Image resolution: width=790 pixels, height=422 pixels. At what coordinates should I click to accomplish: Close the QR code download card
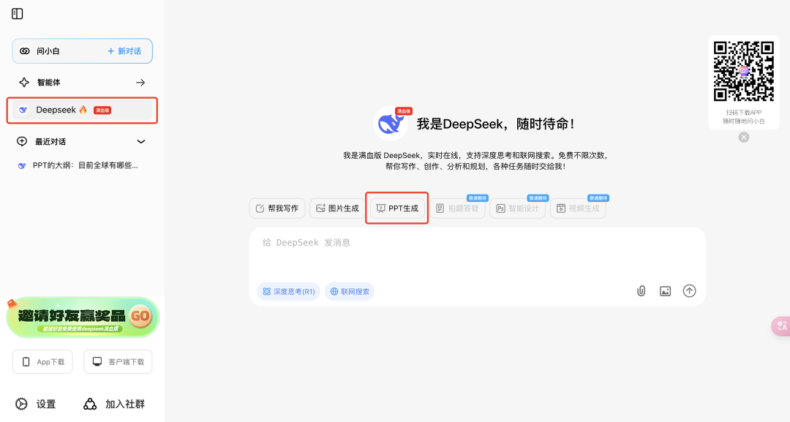coord(744,137)
